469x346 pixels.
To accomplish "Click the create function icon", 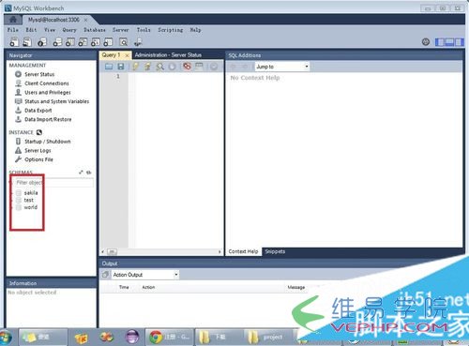I will [x=108, y=42].
